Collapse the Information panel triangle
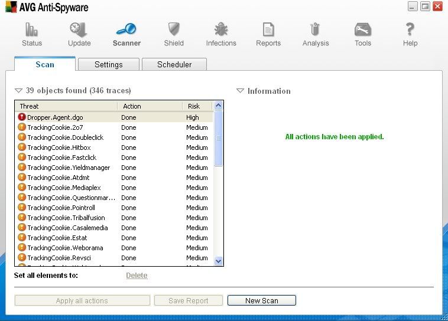 (x=240, y=91)
